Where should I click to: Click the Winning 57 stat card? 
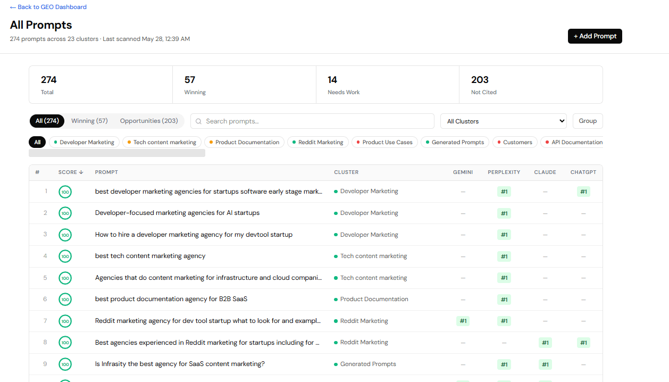point(245,85)
